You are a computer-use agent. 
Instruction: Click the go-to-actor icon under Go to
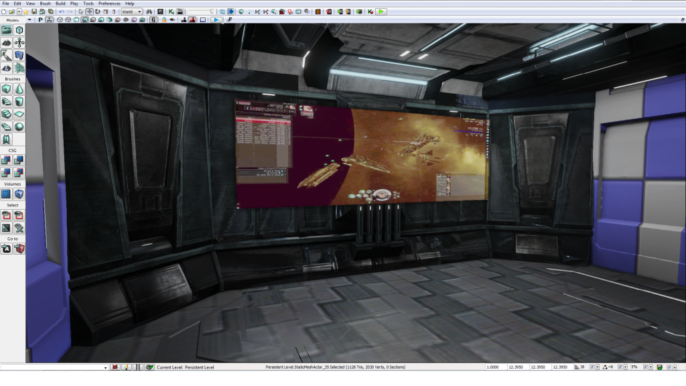6,249
